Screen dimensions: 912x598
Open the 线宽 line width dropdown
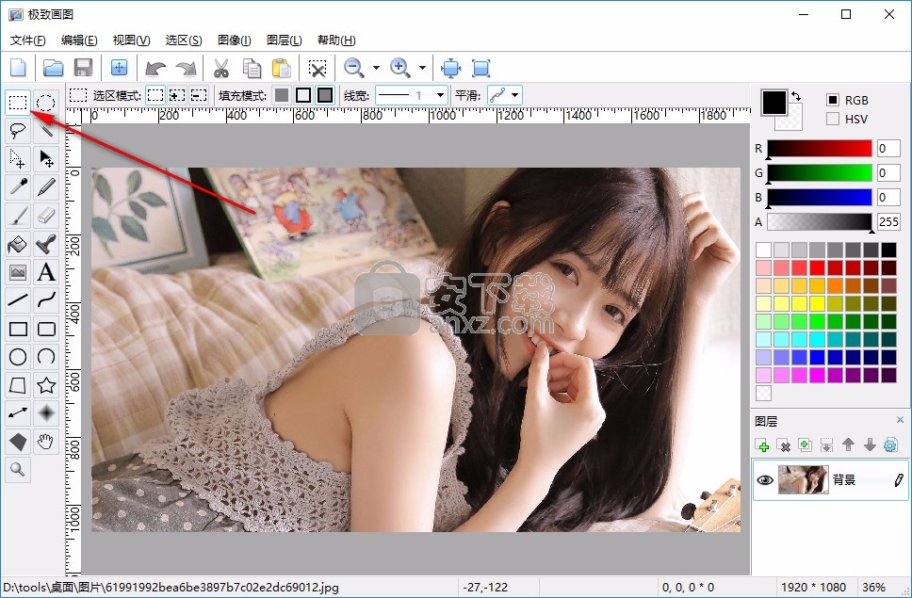coord(411,95)
